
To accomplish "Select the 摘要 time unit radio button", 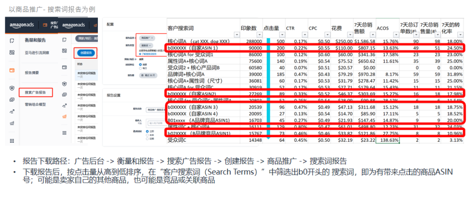I will coord(140,64).
